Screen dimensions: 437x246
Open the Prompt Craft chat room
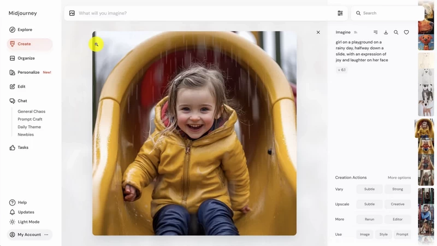30,119
